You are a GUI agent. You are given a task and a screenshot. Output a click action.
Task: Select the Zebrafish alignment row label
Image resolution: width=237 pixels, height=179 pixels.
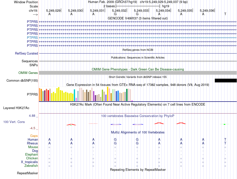[x=31, y=166]
